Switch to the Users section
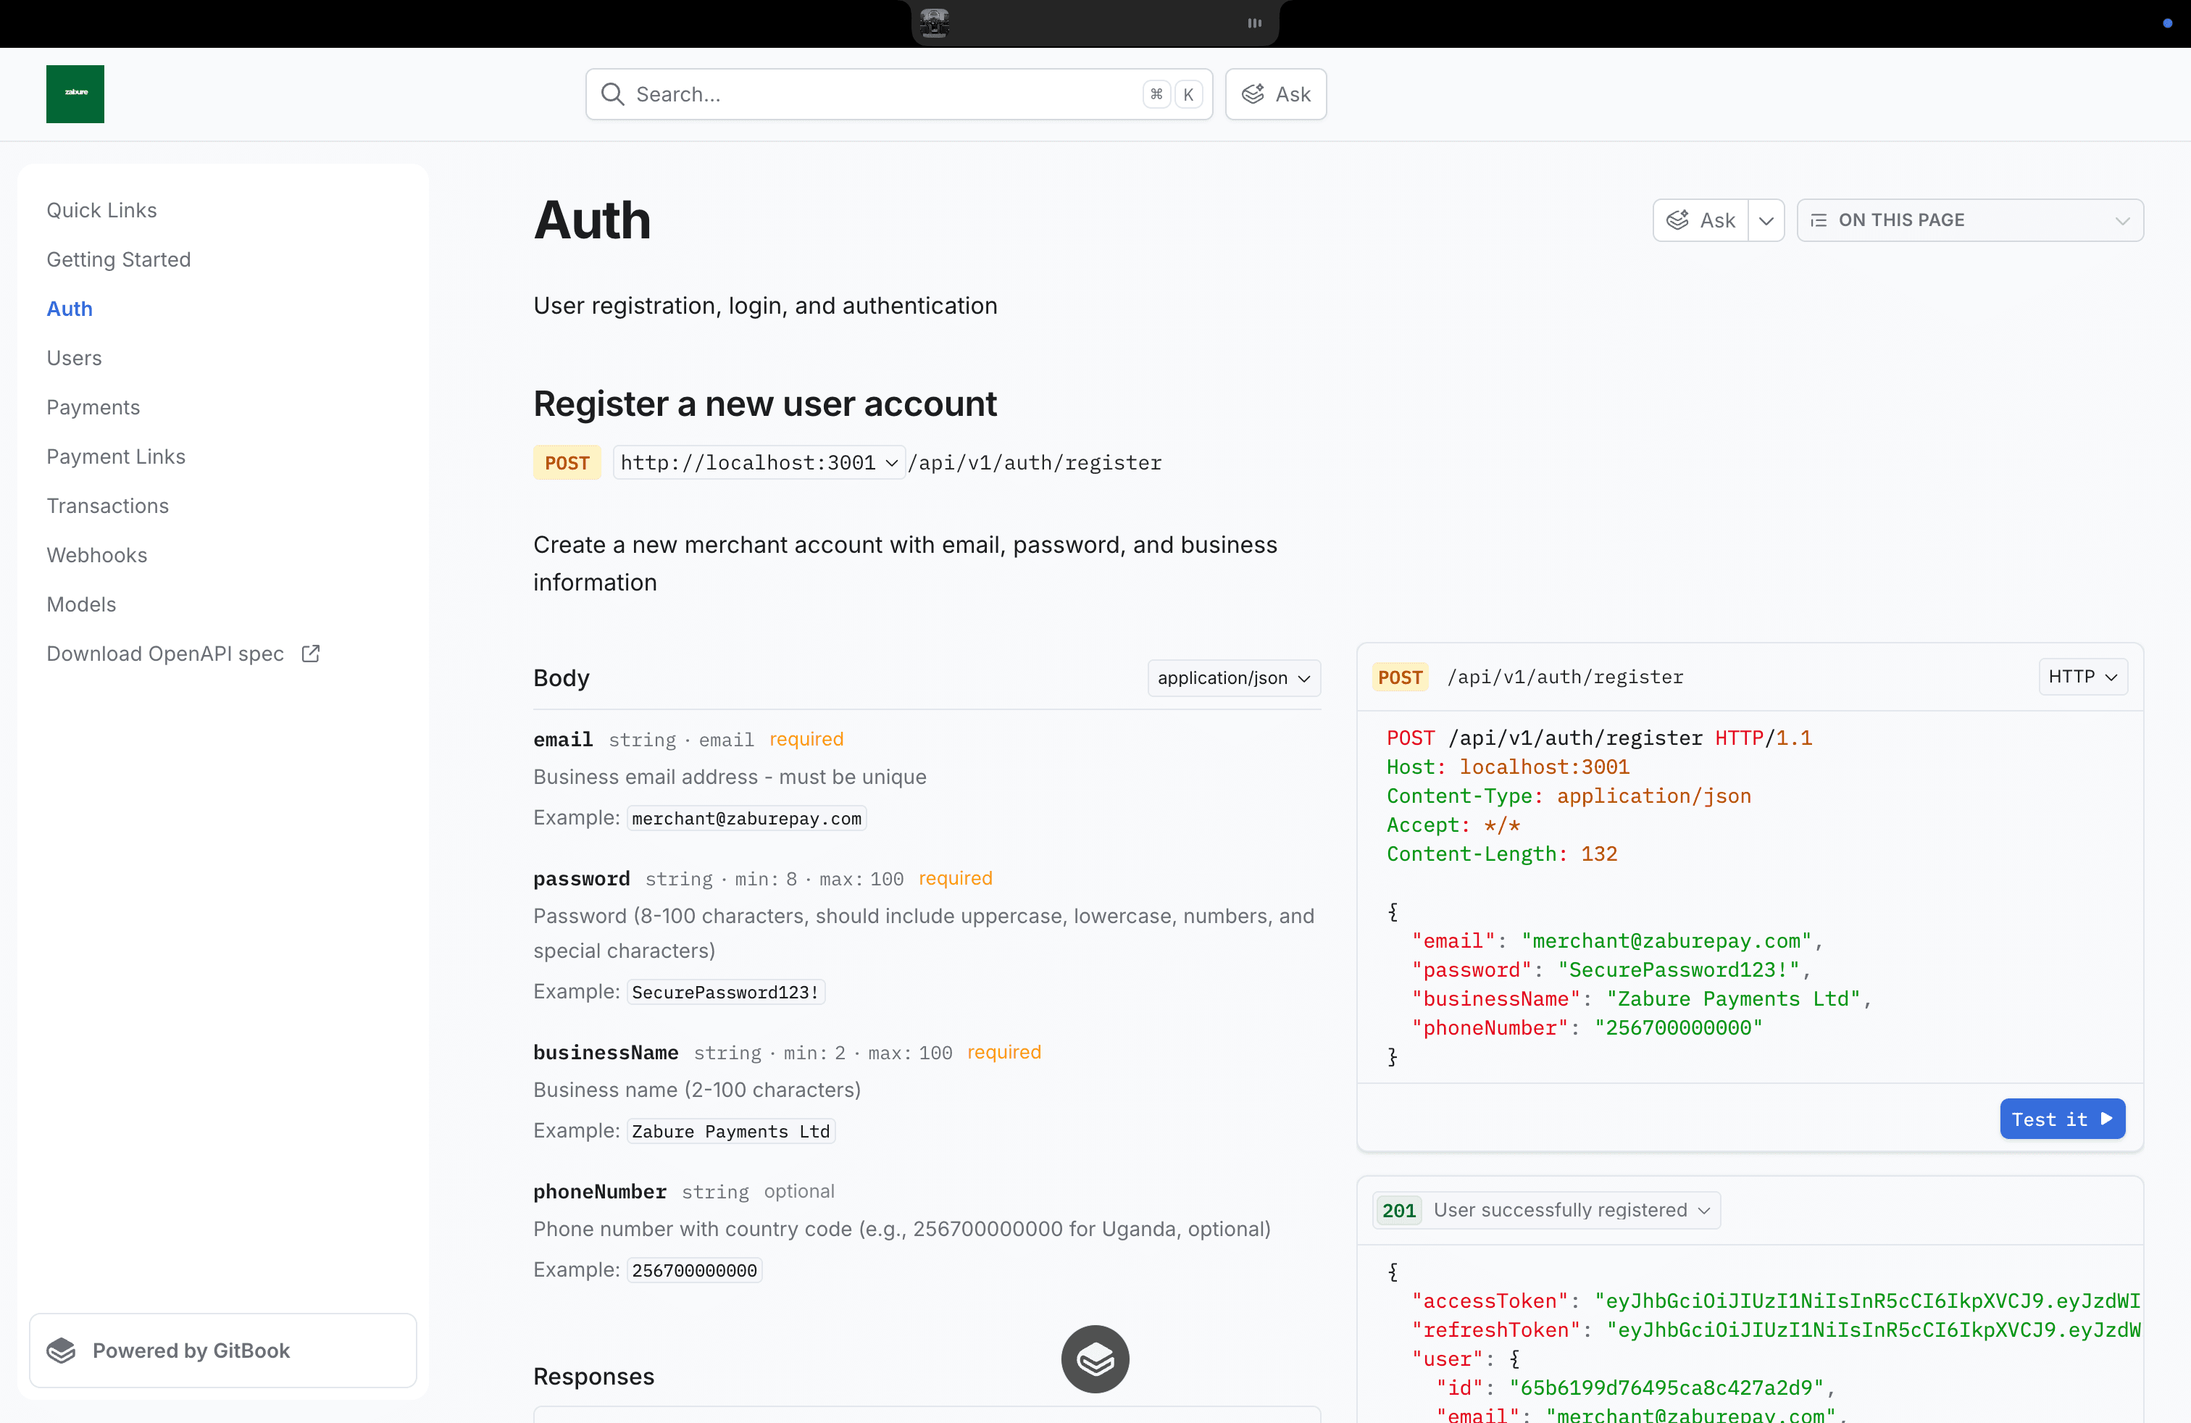Screen dimensions: 2191x1423 [x=74, y=357]
